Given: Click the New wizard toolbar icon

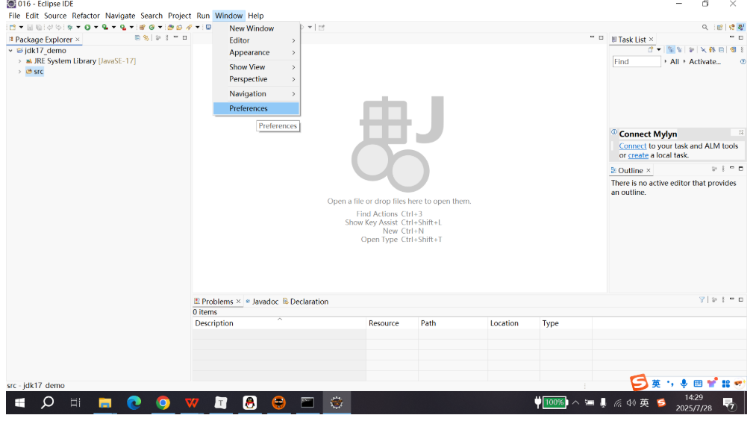Looking at the screenshot, I should point(13,28).
